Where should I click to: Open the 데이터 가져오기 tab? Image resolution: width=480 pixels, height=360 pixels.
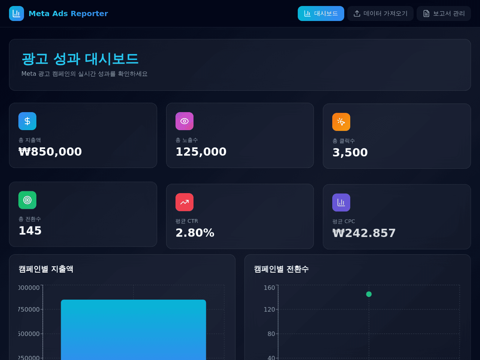point(380,13)
